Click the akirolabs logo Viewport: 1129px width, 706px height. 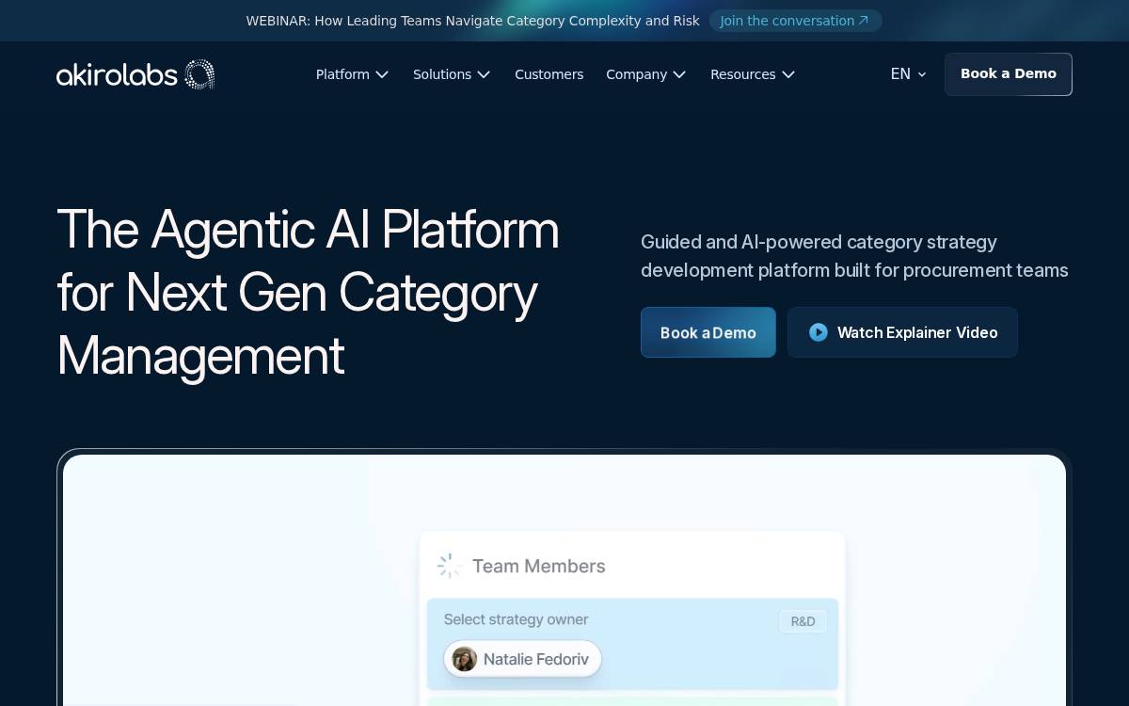point(135,74)
